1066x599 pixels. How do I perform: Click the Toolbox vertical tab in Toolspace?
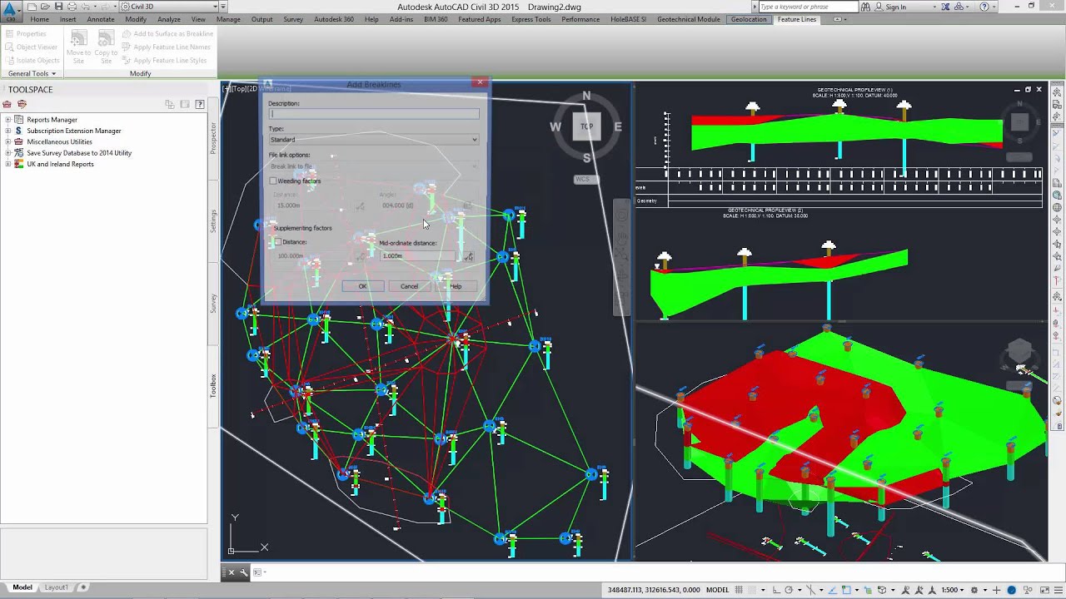pyautogui.click(x=213, y=385)
